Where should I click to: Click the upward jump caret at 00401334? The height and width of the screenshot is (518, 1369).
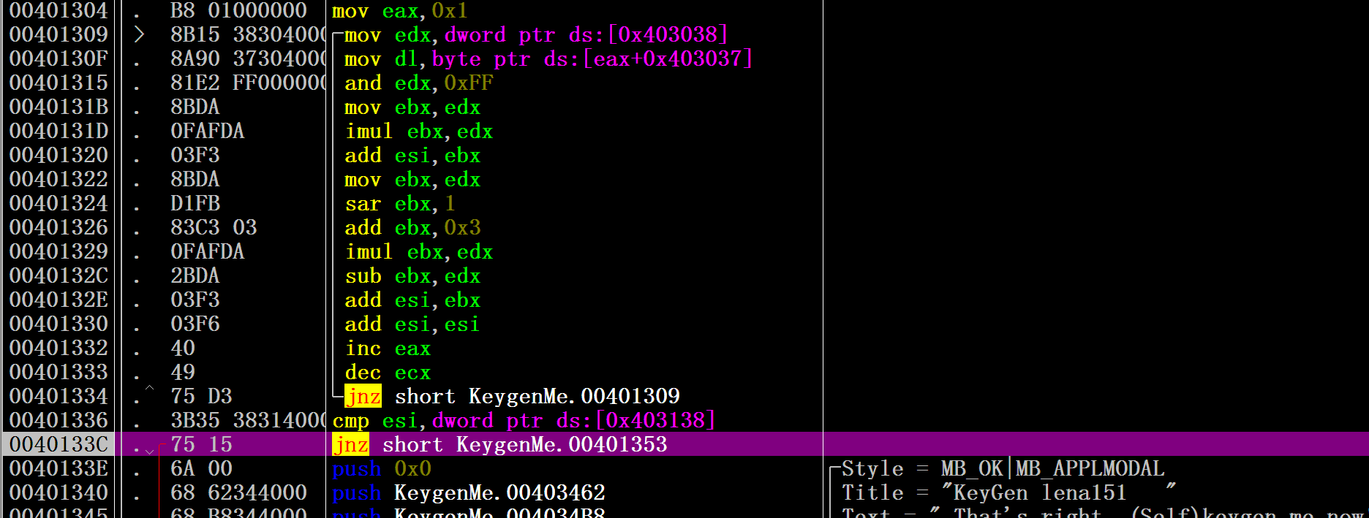(x=149, y=388)
